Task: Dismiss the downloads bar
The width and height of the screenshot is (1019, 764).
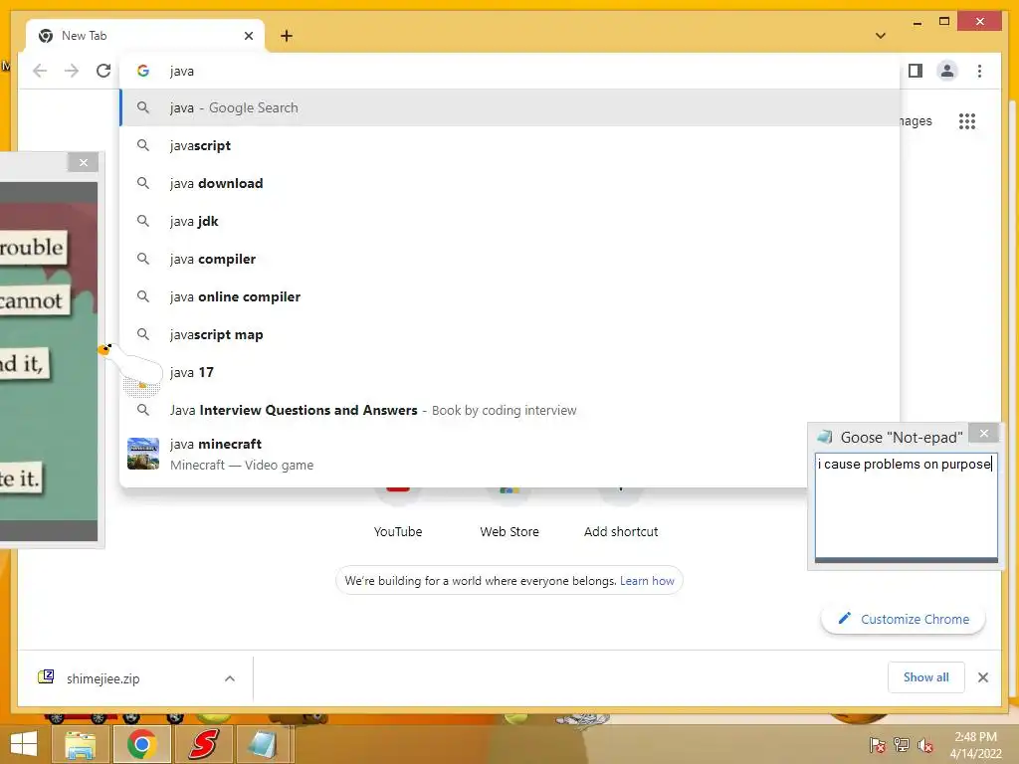Action: [982, 677]
